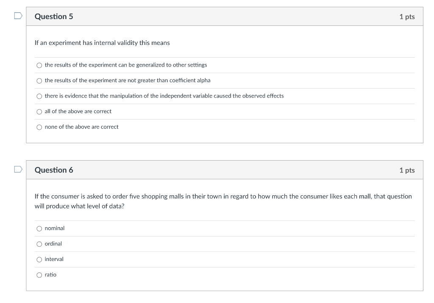Choose ordinal as the data level

[39, 244]
